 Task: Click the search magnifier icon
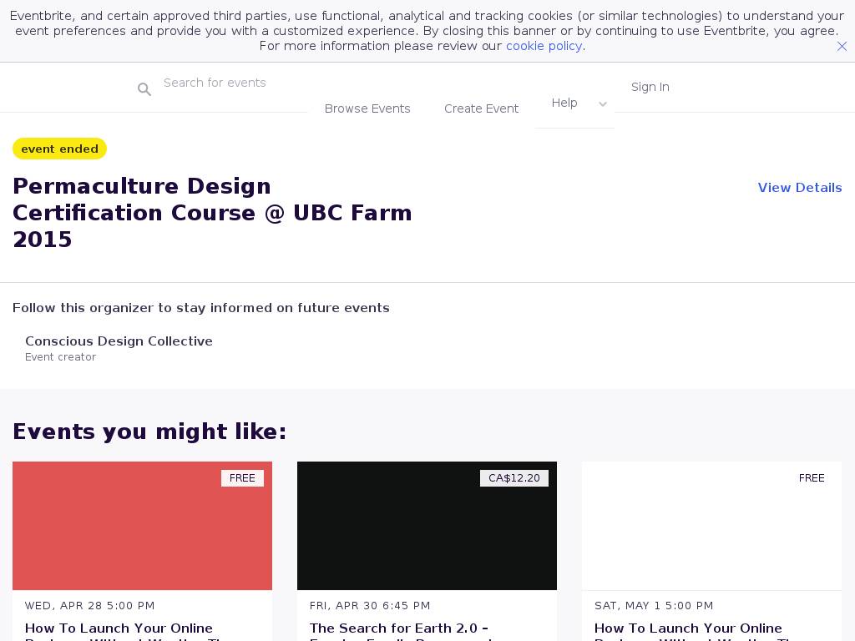point(144,89)
